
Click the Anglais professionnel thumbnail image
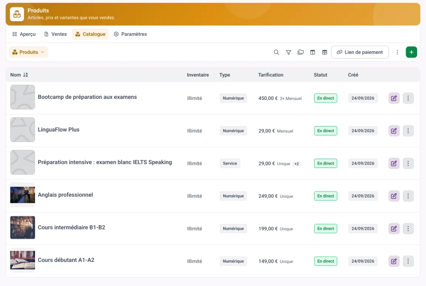pos(23,195)
